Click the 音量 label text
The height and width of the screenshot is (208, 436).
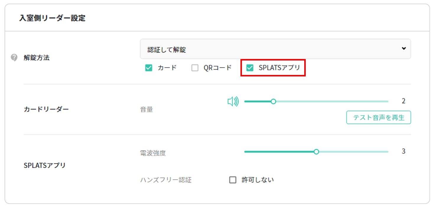click(x=146, y=110)
